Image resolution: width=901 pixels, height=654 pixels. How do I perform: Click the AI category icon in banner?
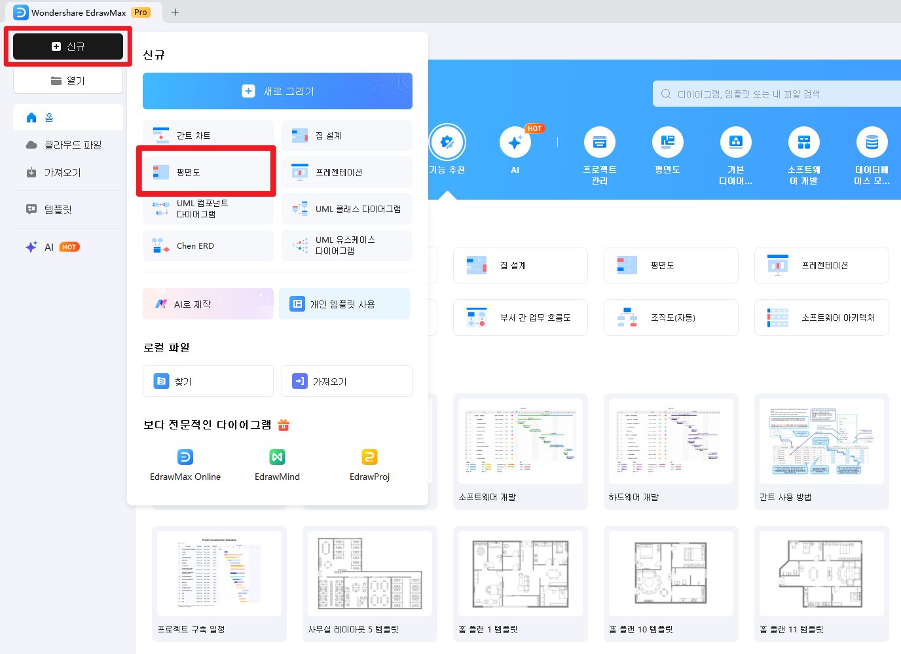(515, 143)
